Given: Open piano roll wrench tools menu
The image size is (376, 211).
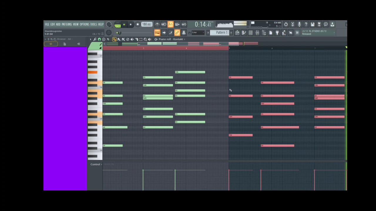Looking at the screenshot, I should (95, 39).
